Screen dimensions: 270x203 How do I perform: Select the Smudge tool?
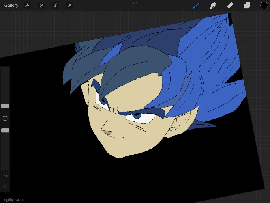click(x=213, y=5)
